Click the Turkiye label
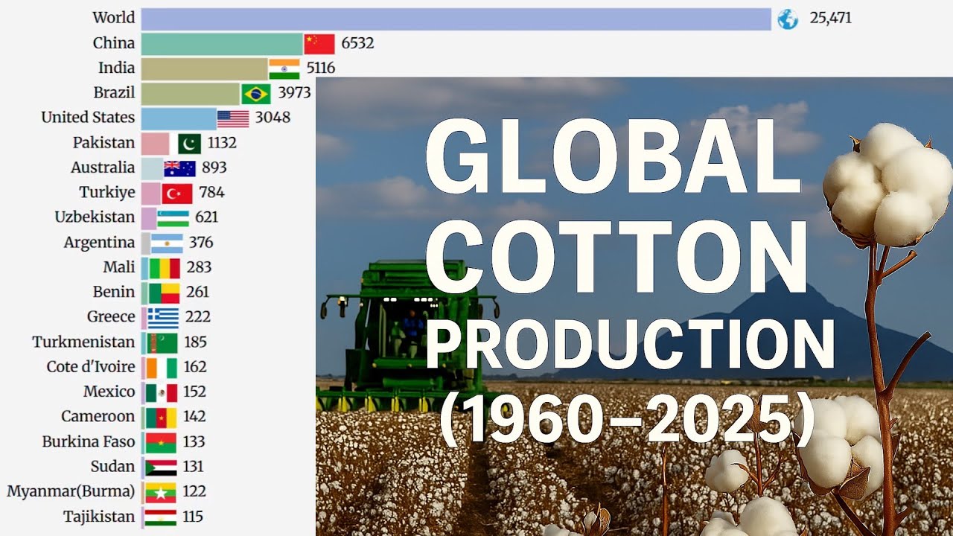 107,193
